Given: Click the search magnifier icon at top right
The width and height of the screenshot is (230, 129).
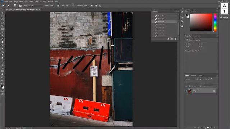Looking at the screenshot, I should click(219, 6).
